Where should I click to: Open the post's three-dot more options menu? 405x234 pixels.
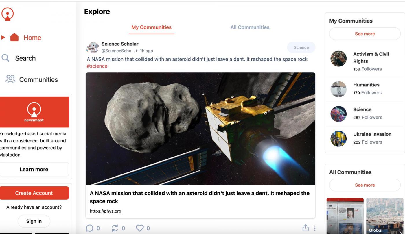point(315,228)
